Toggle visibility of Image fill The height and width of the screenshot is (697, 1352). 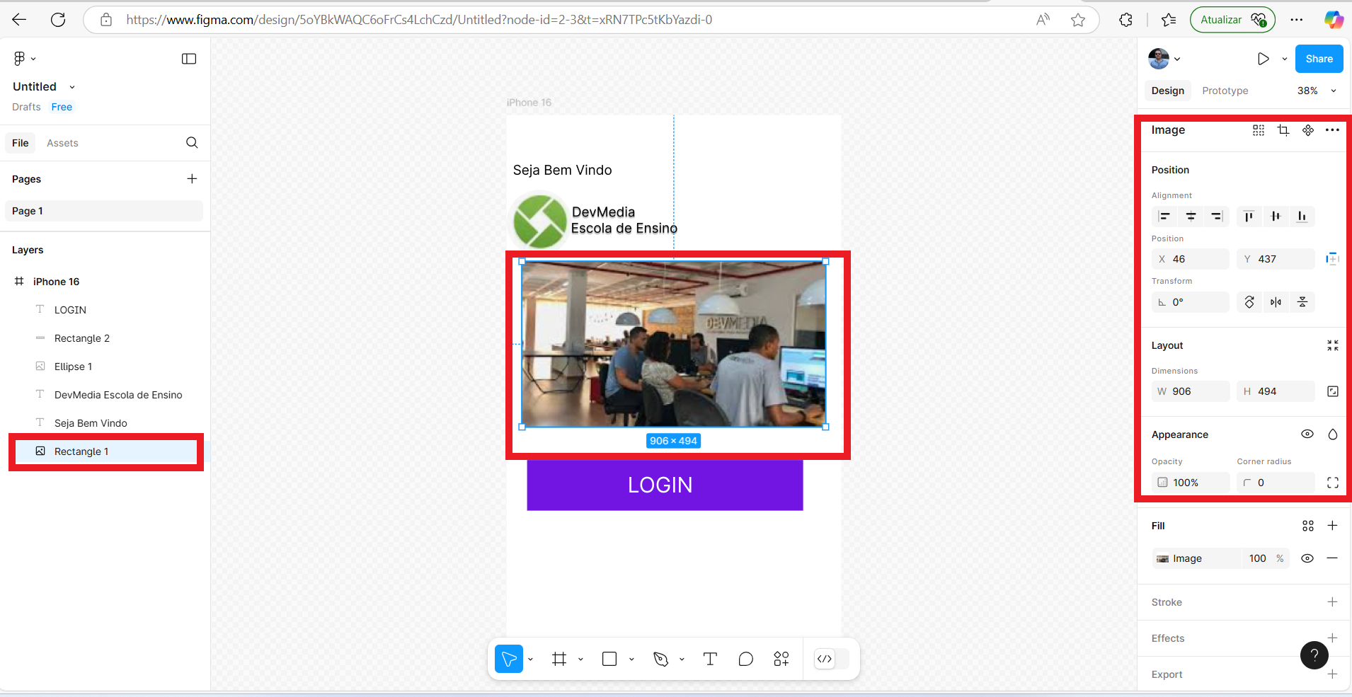pos(1307,558)
